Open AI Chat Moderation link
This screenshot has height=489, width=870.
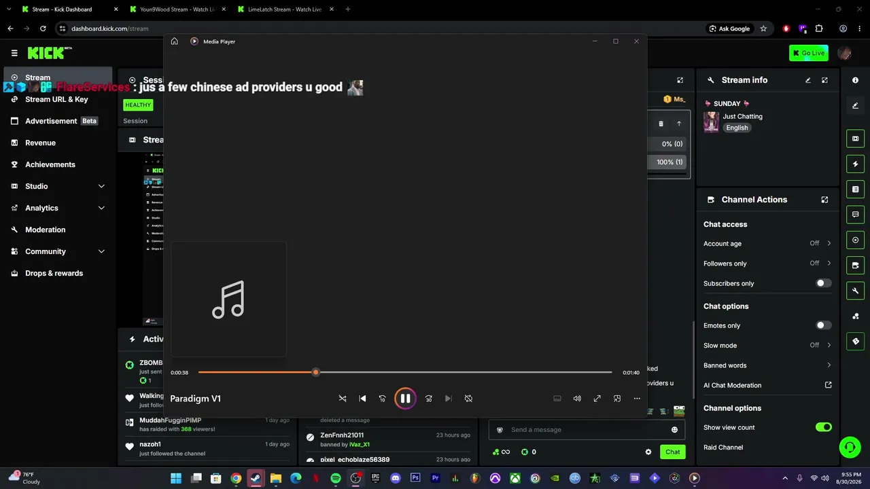767,385
